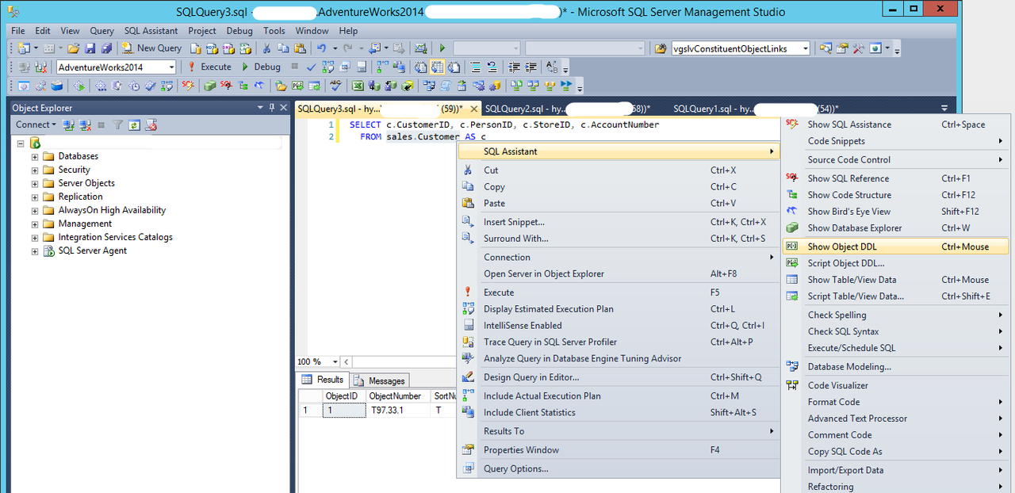Toggle Include Client Statistics
1015x493 pixels.
pyautogui.click(x=619, y=413)
